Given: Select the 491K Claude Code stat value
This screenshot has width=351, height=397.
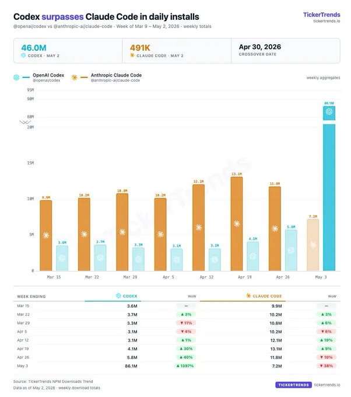Looking at the screenshot, I should coord(140,48).
